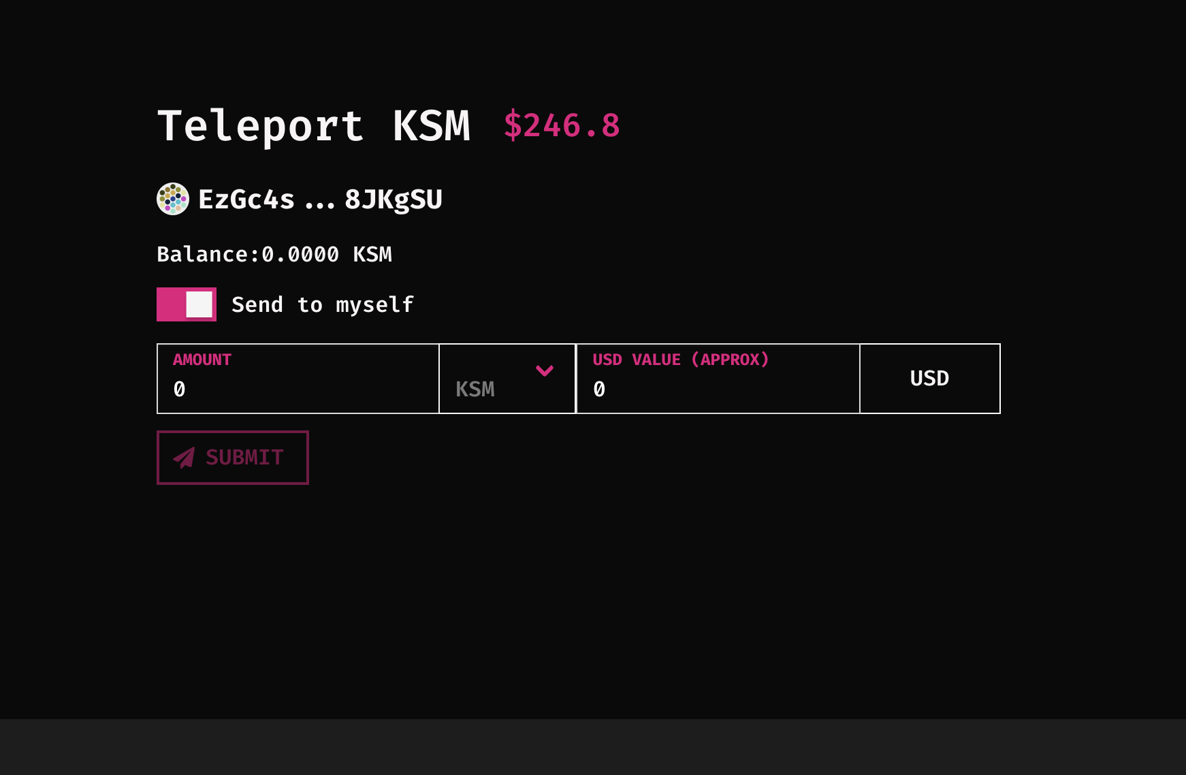The width and height of the screenshot is (1186, 775).
Task: Click the $246.8 price text
Action: point(562,125)
